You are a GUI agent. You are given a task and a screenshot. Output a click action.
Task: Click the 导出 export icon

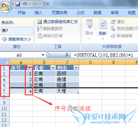89,24
